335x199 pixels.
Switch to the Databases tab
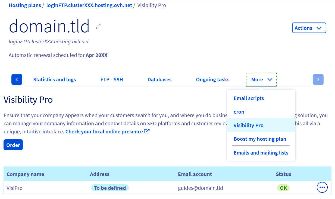[159, 79]
